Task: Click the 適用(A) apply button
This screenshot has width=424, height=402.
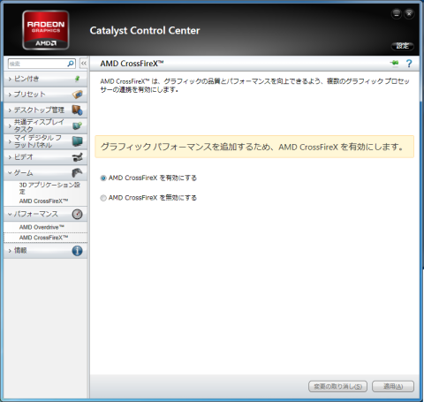Action: click(x=393, y=386)
